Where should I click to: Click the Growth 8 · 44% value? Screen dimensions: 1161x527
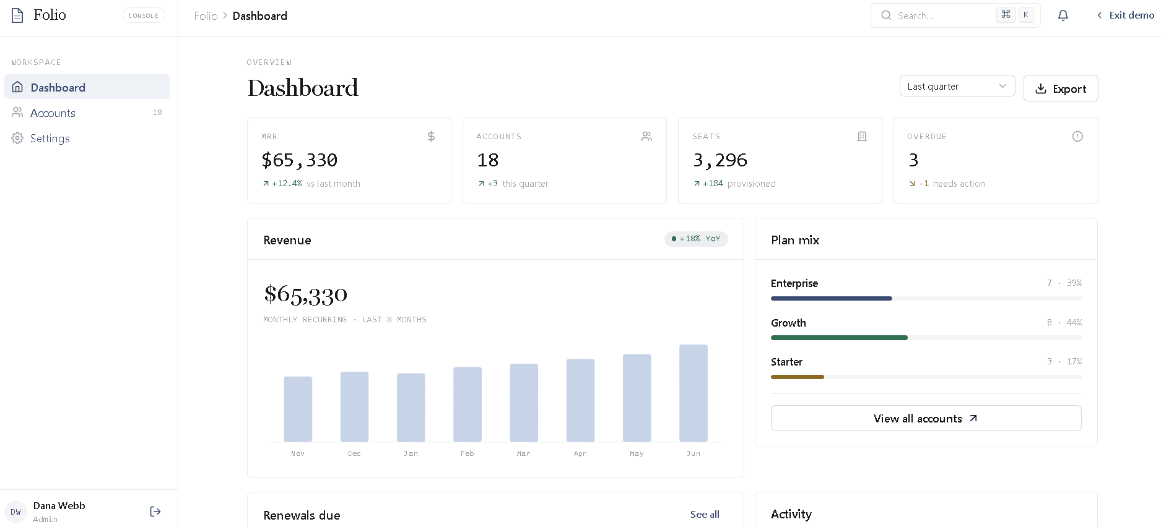point(1064,322)
